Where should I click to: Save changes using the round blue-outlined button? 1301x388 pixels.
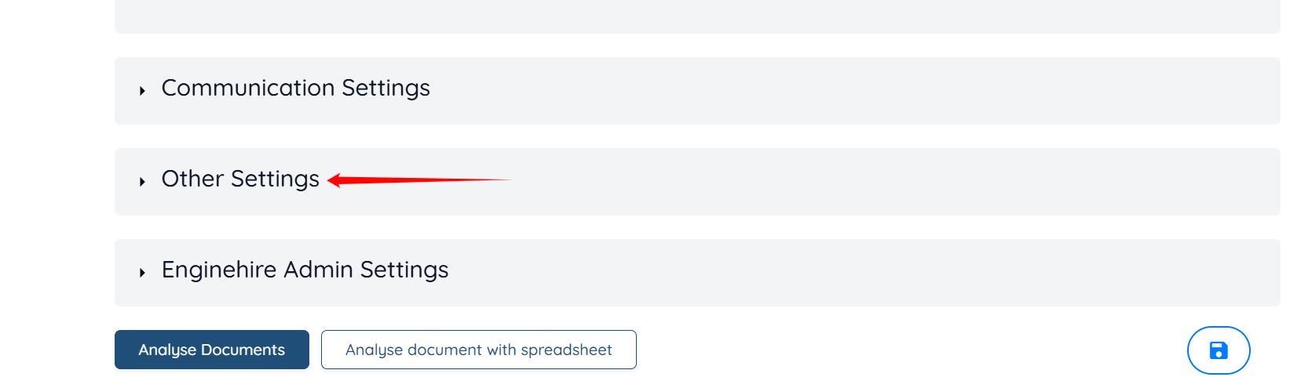coord(1219,350)
